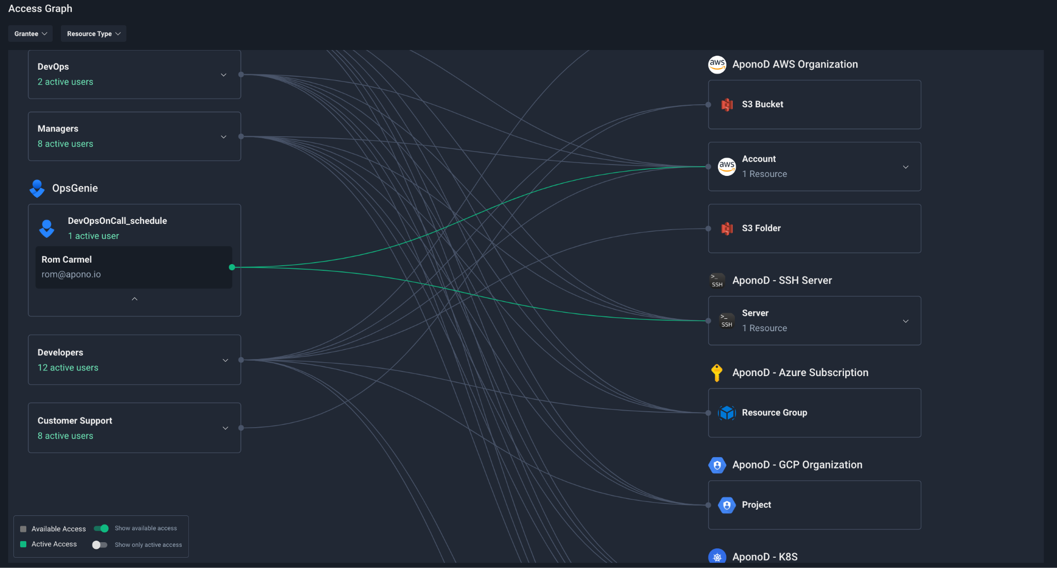Expand the Developers group chevron
This screenshot has width=1057, height=568.
[x=225, y=360]
